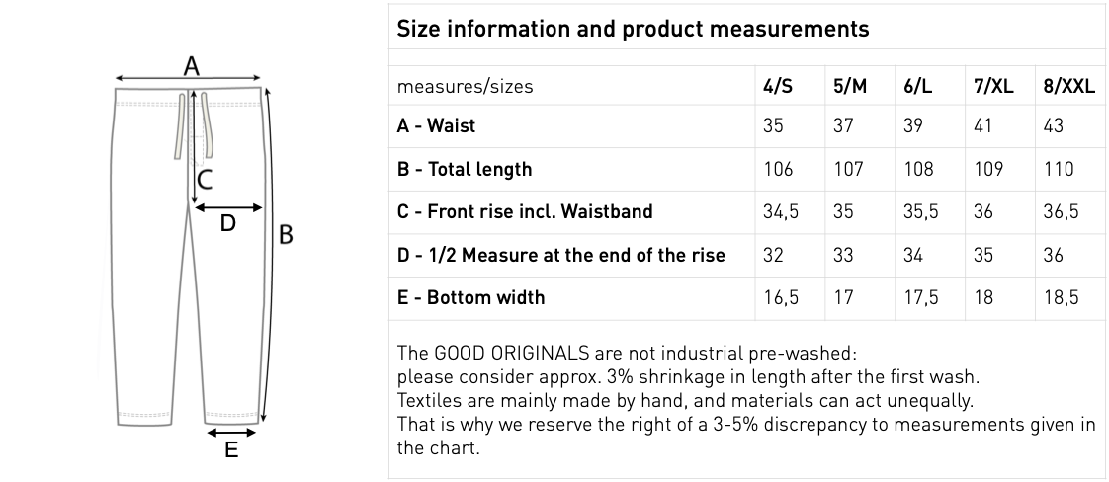Click total length value 110 for 8/XXL
This screenshot has width=1109, height=482.
(1058, 169)
